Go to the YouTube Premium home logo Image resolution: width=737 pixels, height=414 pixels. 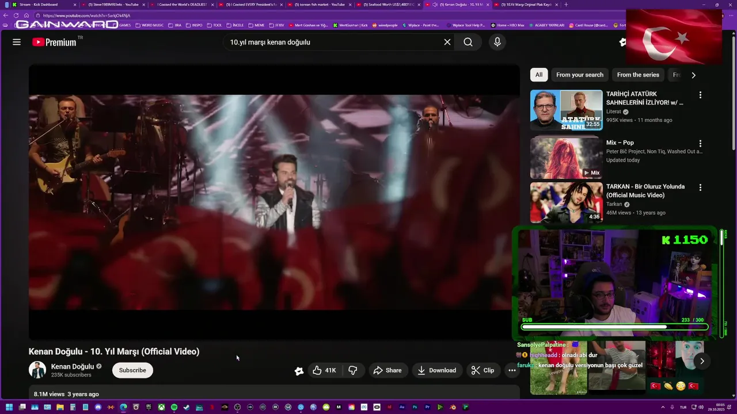[x=55, y=42]
